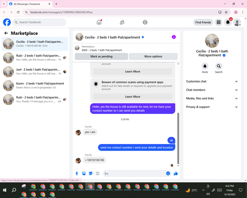Show hidden system tray icons chevron
The height and width of the screenshot is (198, 247).
click(203, 190)
